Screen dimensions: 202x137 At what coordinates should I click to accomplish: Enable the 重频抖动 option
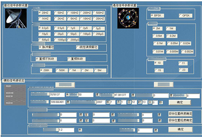[x=76, y=59]
